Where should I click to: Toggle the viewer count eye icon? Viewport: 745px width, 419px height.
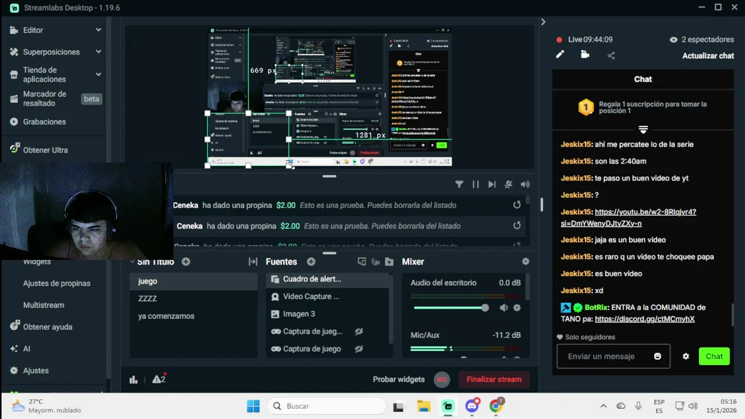(x=673, y=40)
